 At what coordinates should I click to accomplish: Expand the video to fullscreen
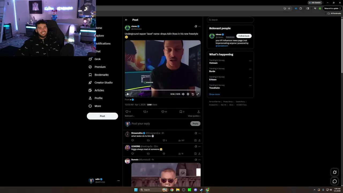(198, 94)
